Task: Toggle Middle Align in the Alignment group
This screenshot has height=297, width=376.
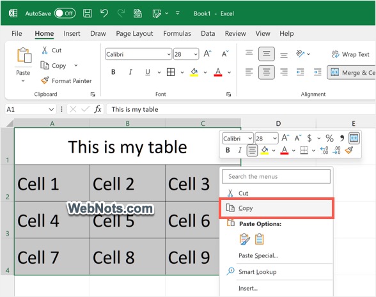Action: [x=267, y=54]
